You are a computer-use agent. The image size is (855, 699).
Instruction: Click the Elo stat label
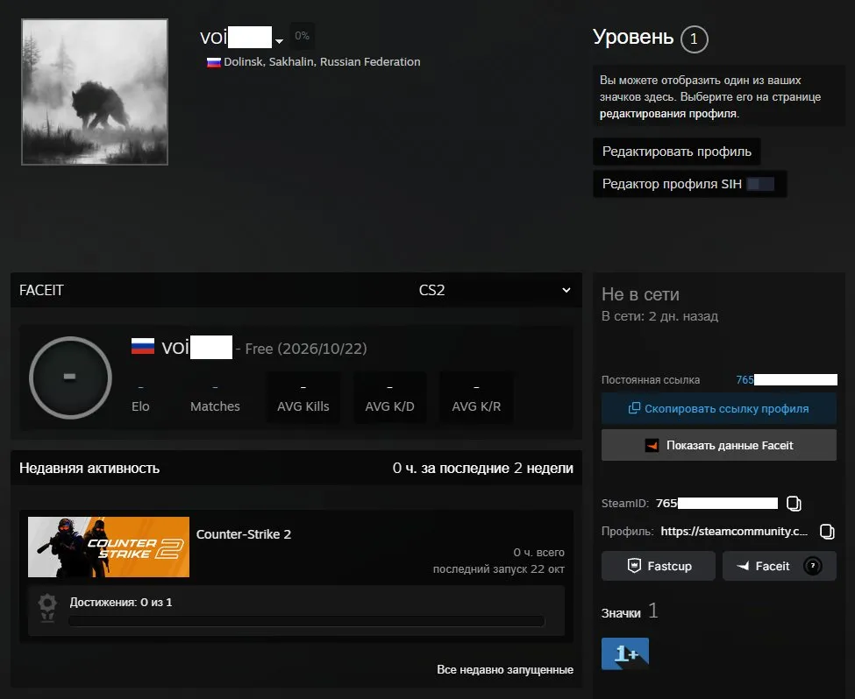[140, 406]
